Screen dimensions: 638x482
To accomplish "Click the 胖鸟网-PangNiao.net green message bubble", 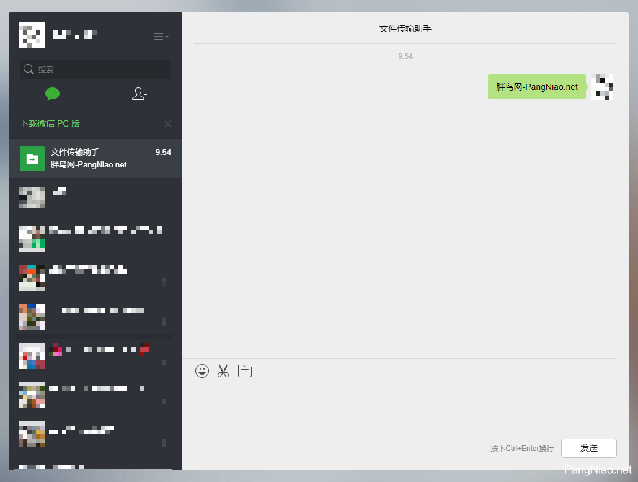I will click(536, 87).
